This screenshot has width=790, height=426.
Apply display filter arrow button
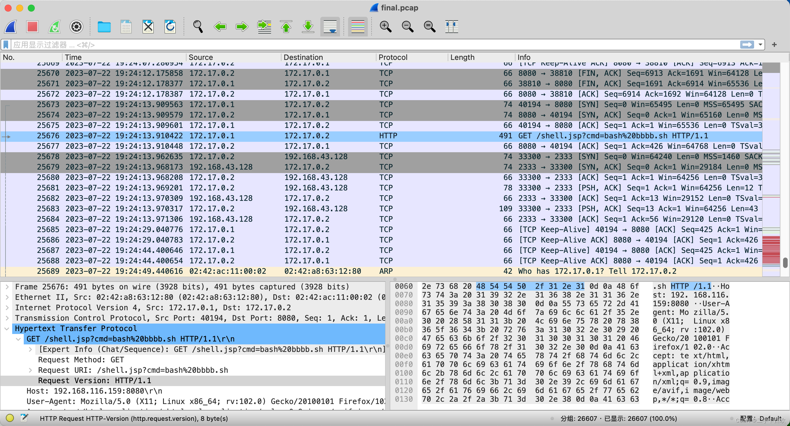(747, 45)
